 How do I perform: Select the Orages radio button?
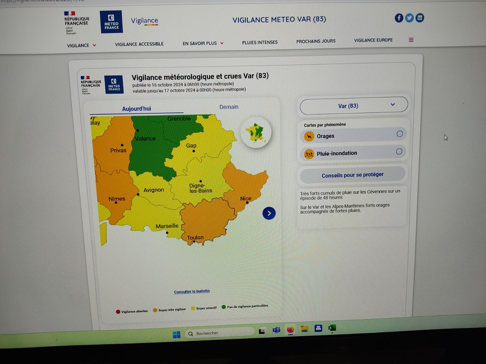399,134
